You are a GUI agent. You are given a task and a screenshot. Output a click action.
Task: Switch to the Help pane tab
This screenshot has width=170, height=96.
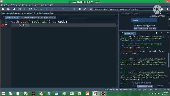click(135, 29)
